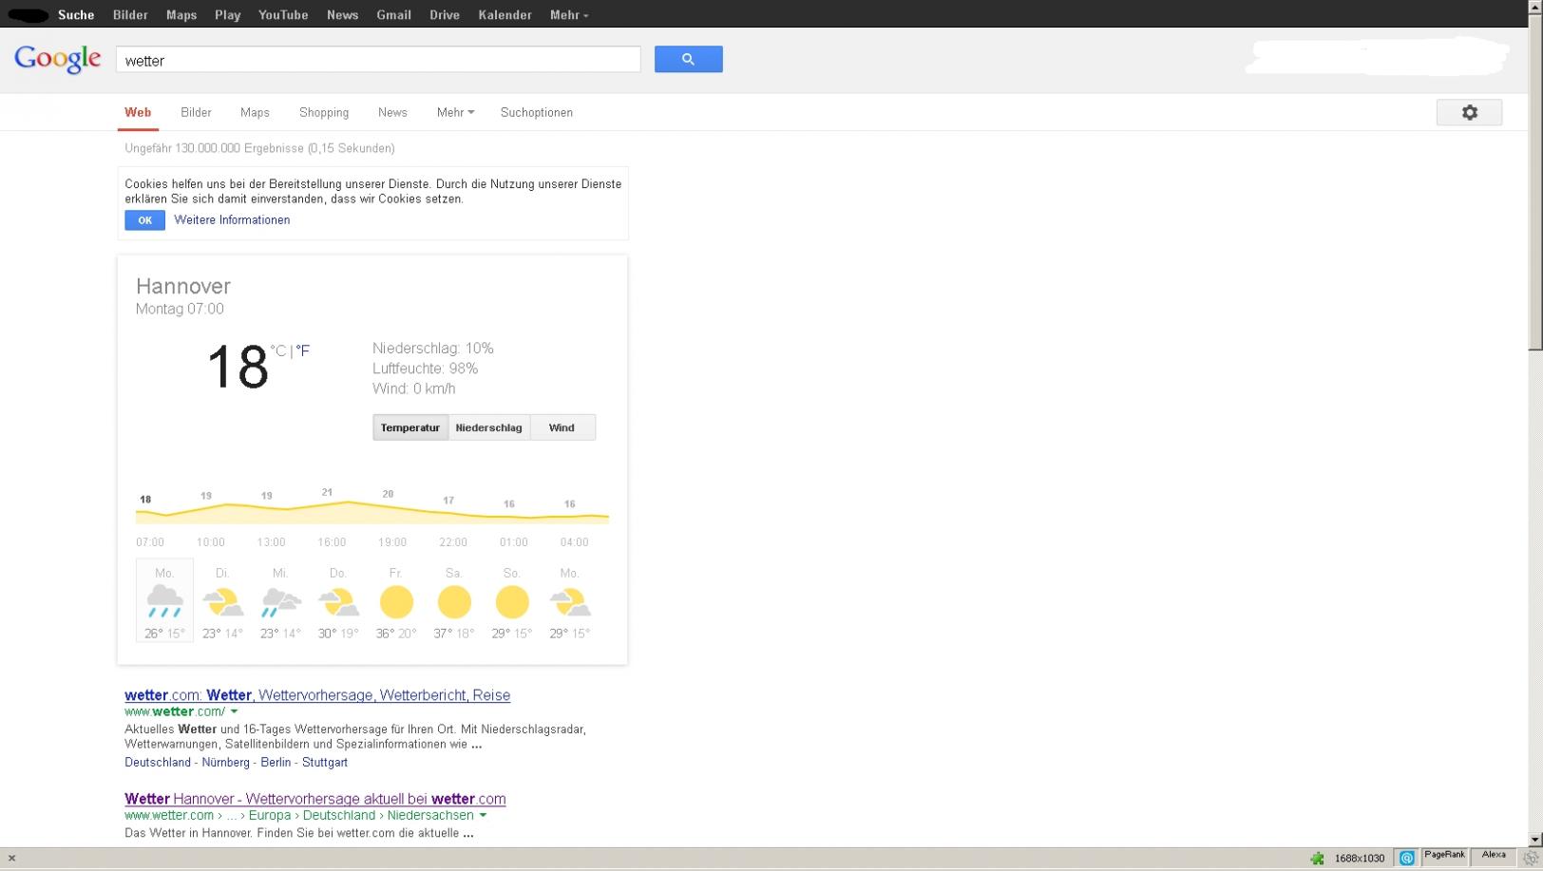Select Freitag's sunny forecast icon
1543x871 pixels.
coord(396,601)
